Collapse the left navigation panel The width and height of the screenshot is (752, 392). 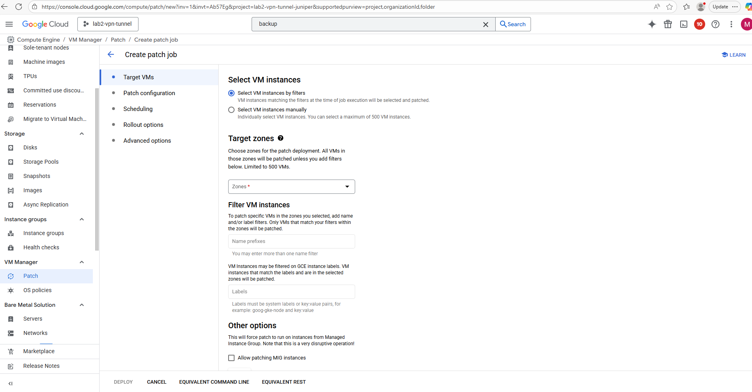(10, 383)
